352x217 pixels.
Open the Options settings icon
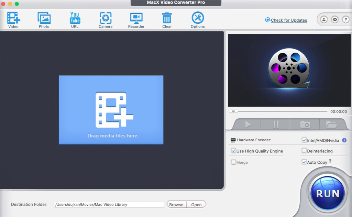pos(197,17)
